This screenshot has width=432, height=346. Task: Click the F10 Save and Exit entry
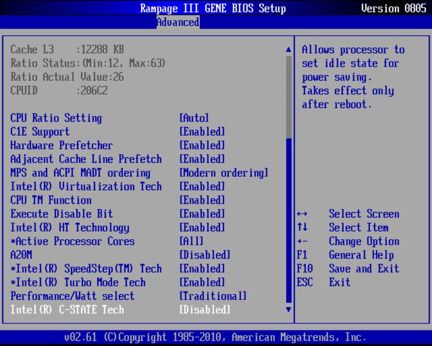pyautogui.click(x=348, y=269)
